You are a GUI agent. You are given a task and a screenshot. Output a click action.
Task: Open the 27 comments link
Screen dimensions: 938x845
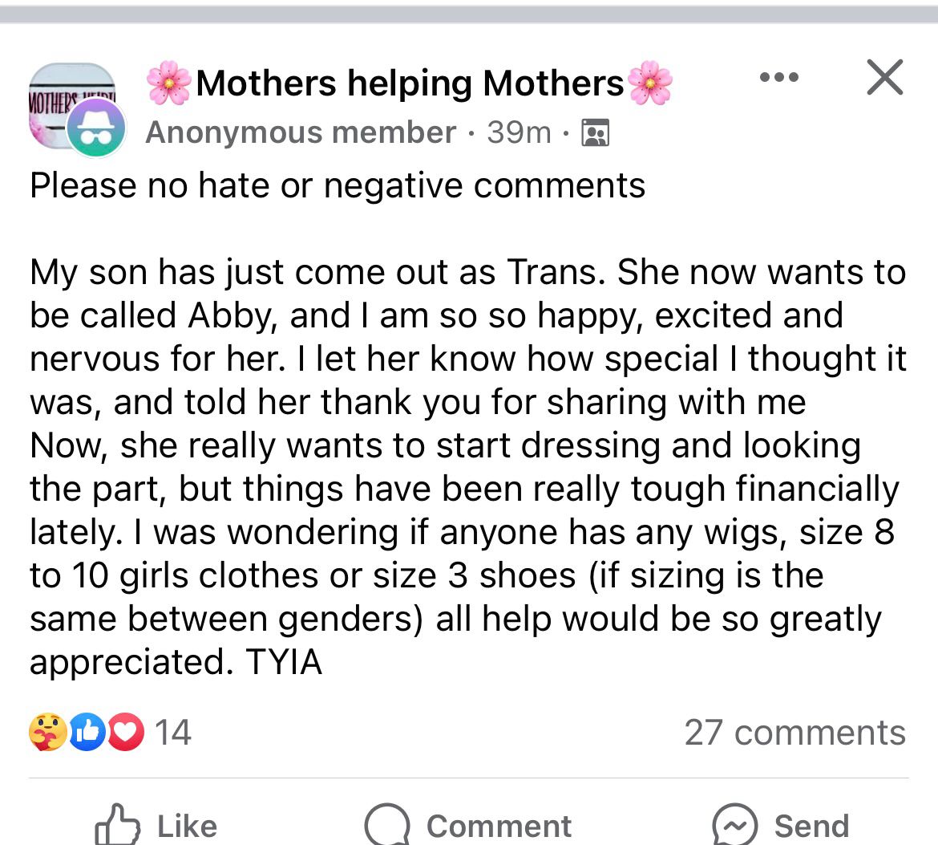click(794, 733)
